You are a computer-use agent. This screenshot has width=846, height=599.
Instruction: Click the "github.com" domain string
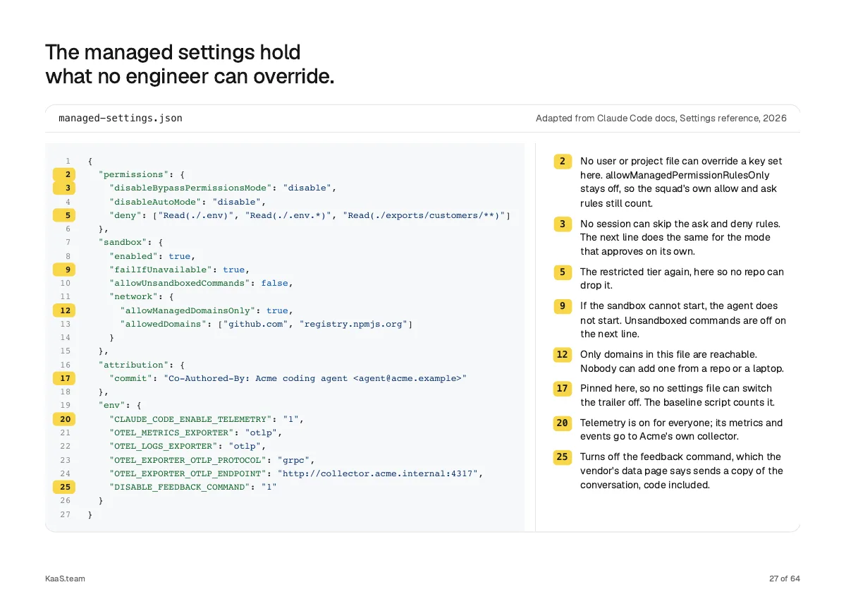coord(256,324)
